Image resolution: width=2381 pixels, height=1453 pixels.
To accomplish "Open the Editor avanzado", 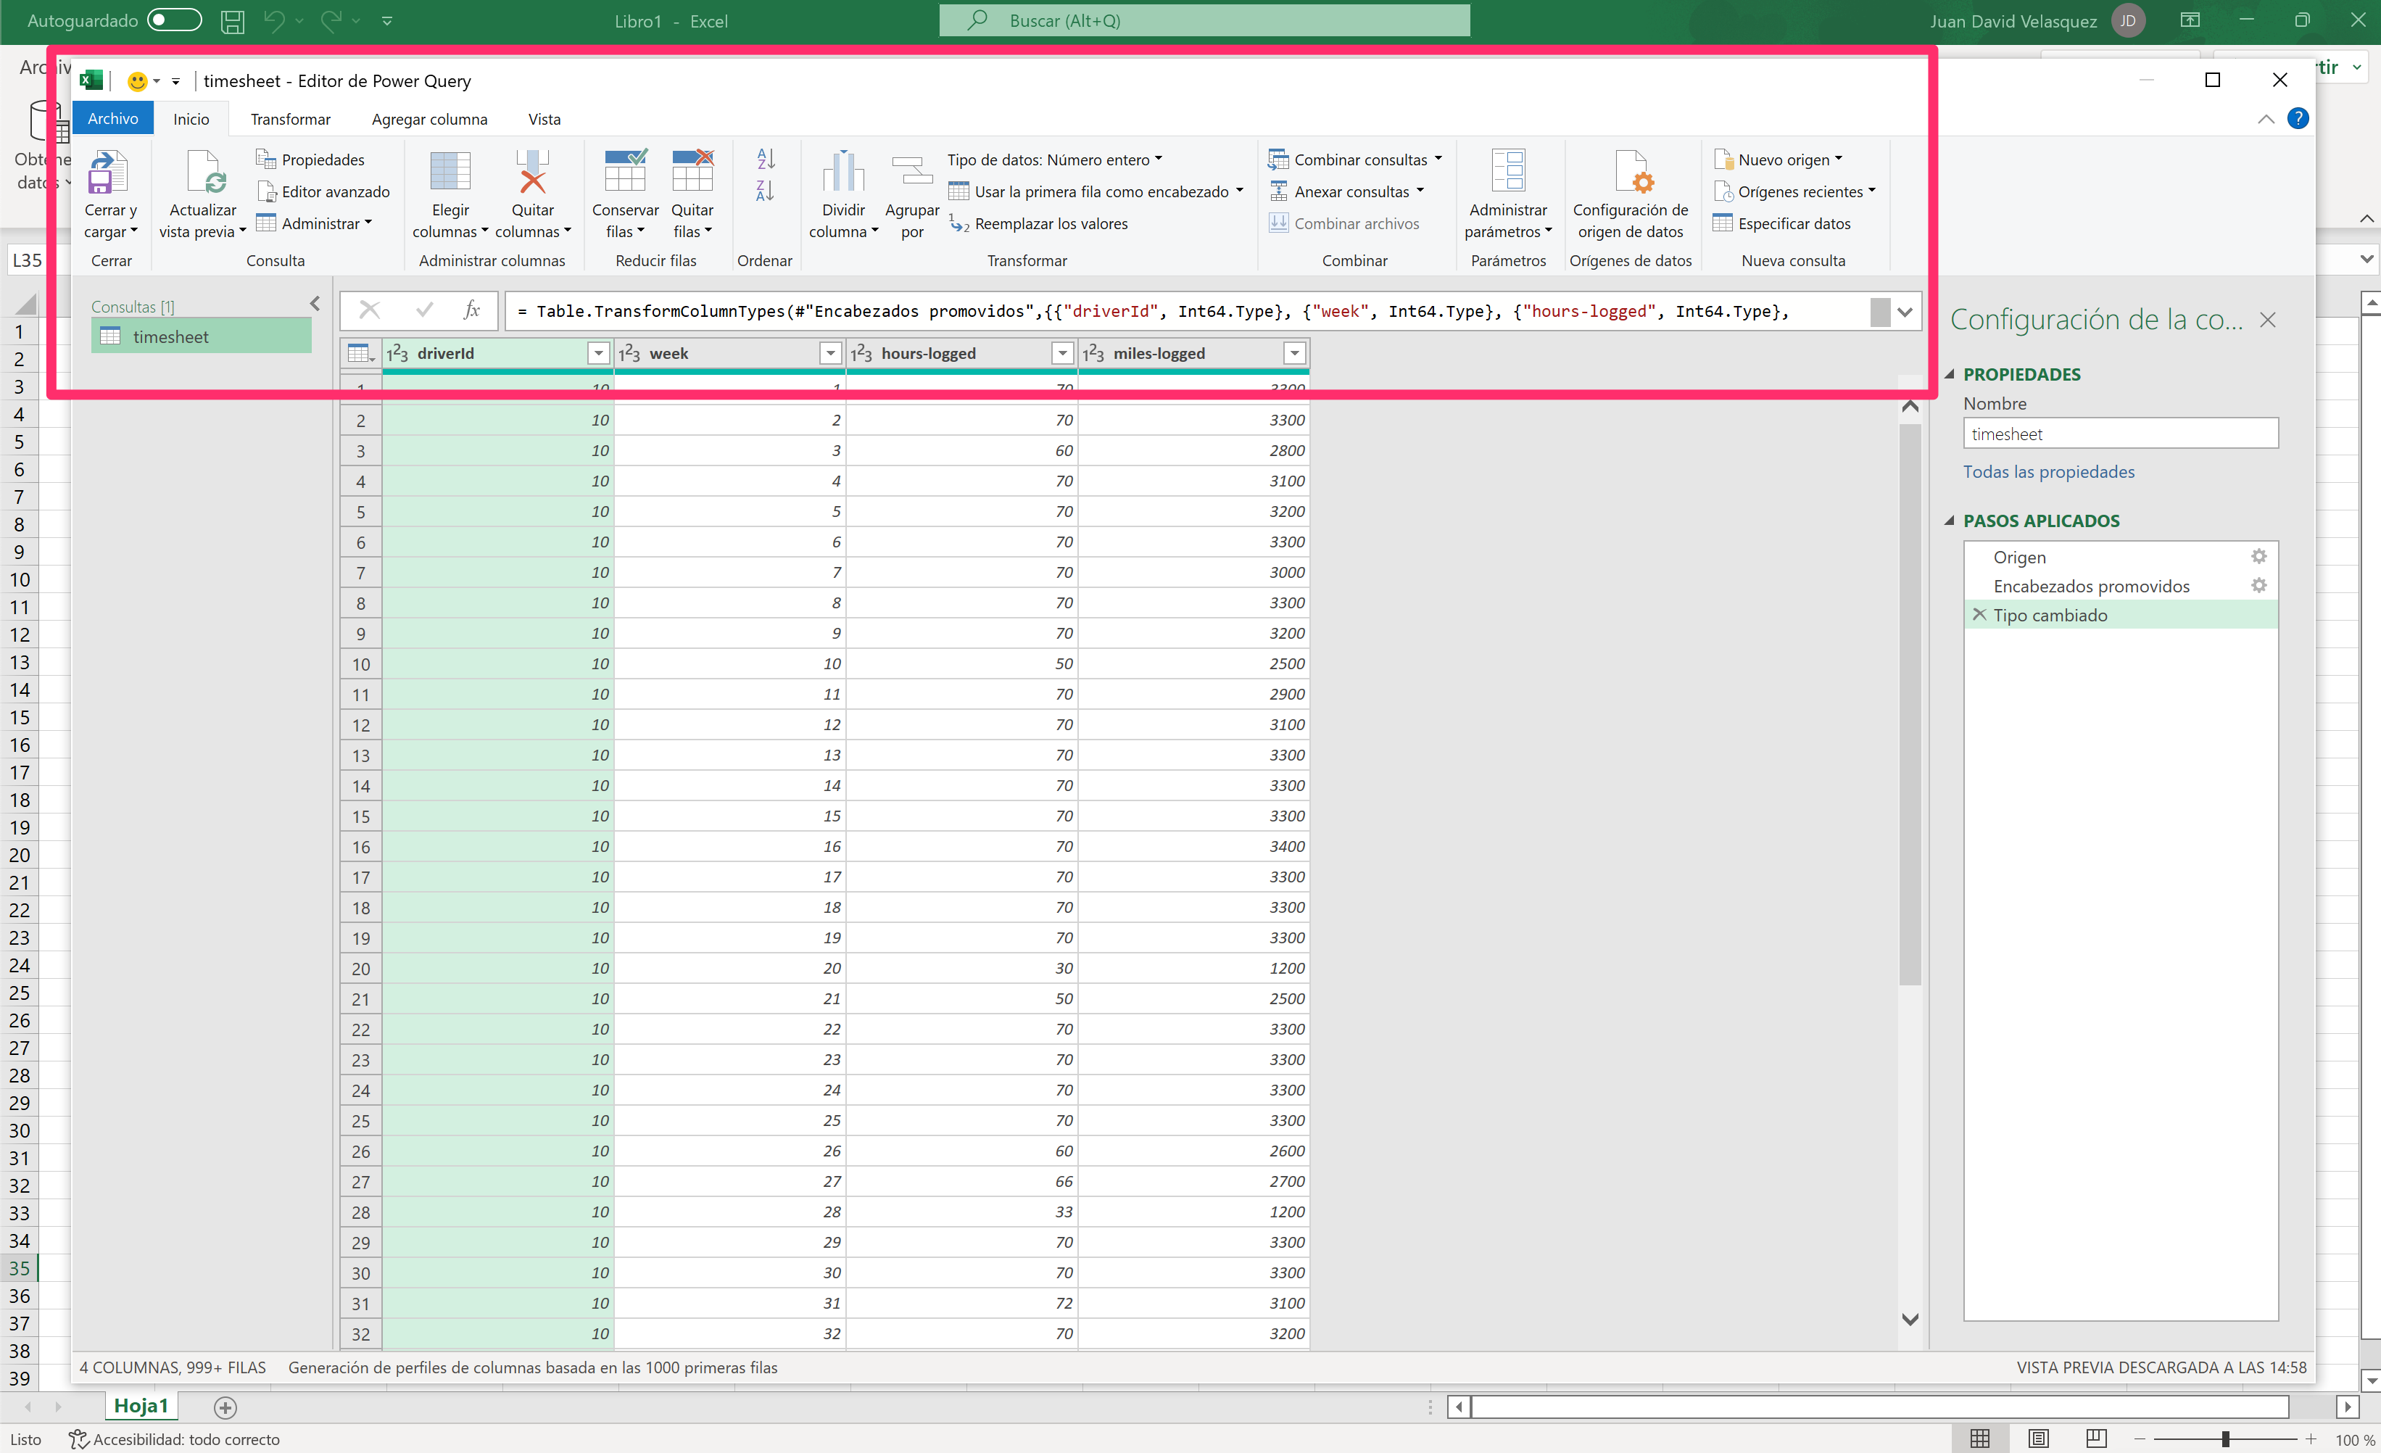I will click(x=323, y=191).
